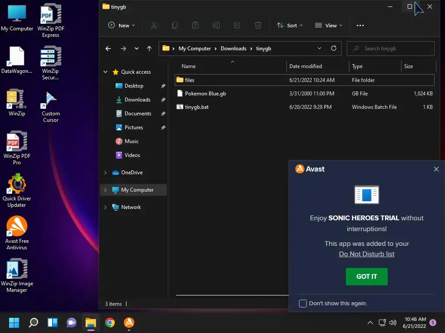Refresh the tinygb folder view
Image resolution: width=445 pixels, height=333 pixels.
pos(334,48)
